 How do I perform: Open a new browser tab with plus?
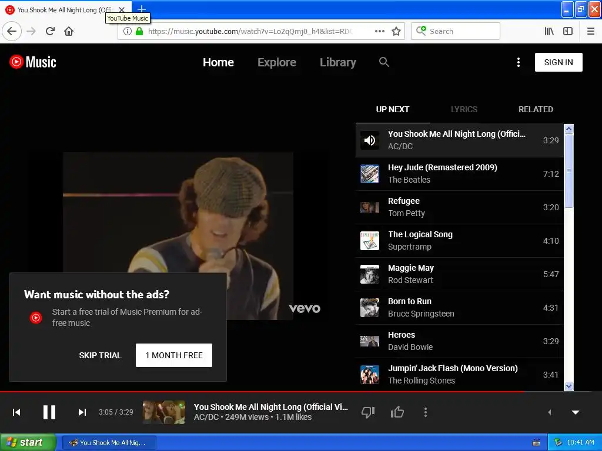coord(142,9)
